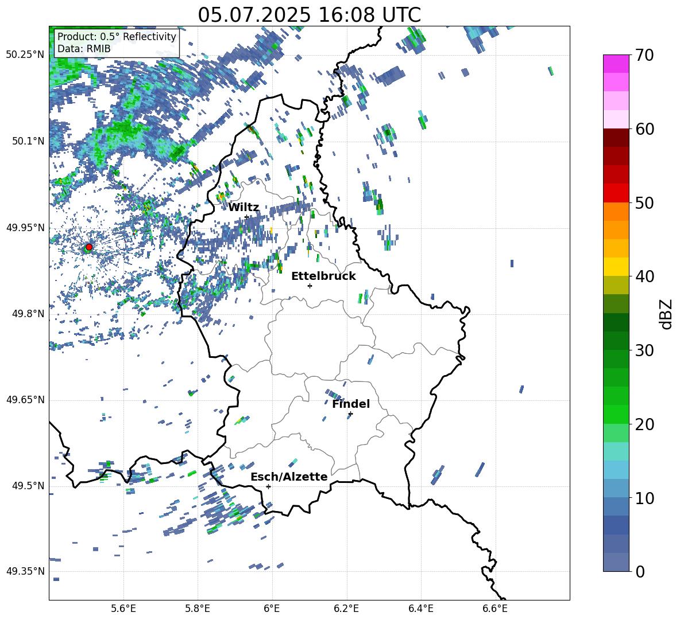This screenshot has height=620, width=680.
Task: Click the cross marker at Esch/Alzette
Action: [x=268, y=486]
